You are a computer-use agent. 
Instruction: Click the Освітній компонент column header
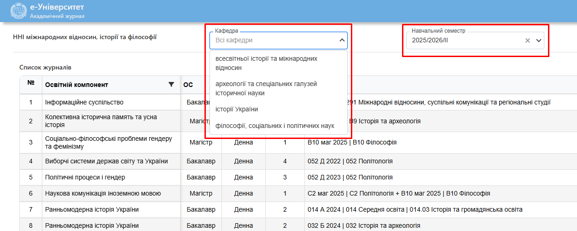(76, 85)
